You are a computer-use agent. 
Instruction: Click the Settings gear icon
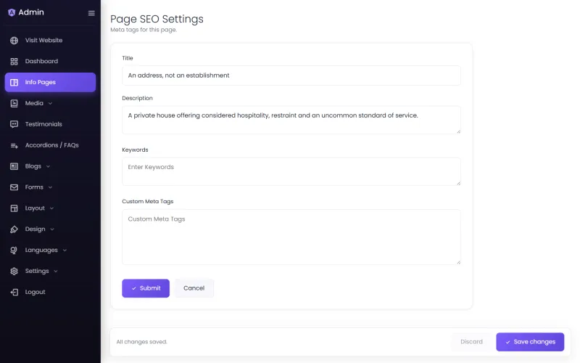[x=14, y=271]
